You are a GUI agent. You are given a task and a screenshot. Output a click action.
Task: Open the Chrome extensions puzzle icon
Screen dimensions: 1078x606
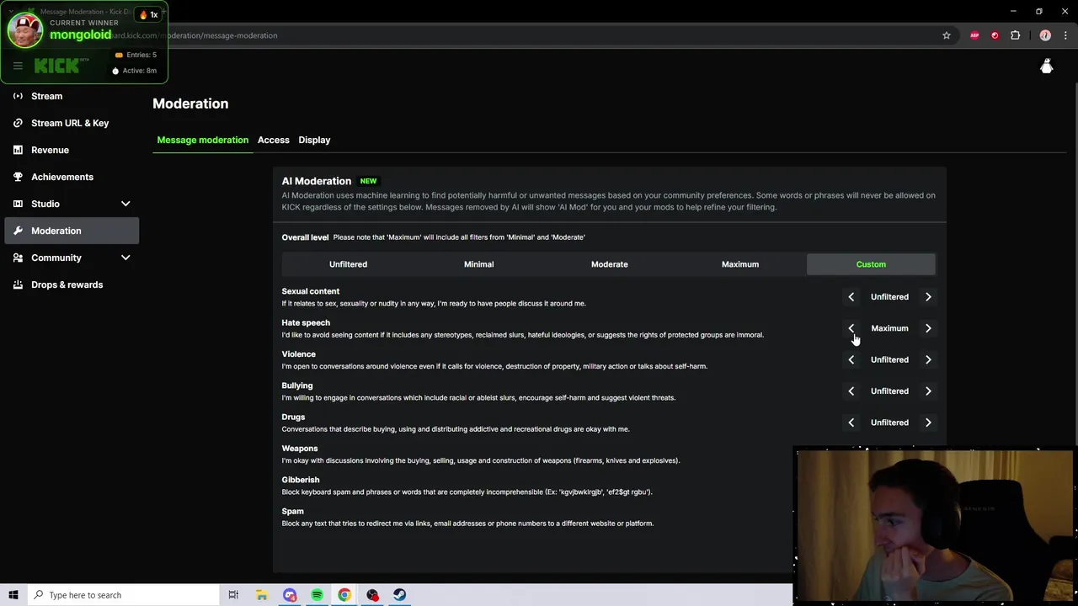coord(1015,35)
